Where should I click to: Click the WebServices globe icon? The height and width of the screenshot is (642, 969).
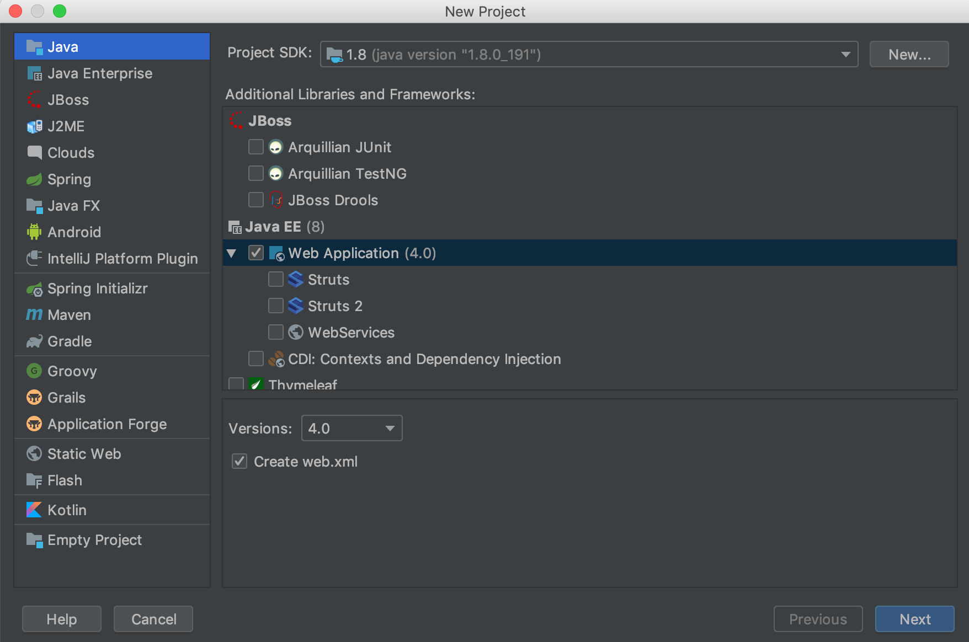coord(296,333)
